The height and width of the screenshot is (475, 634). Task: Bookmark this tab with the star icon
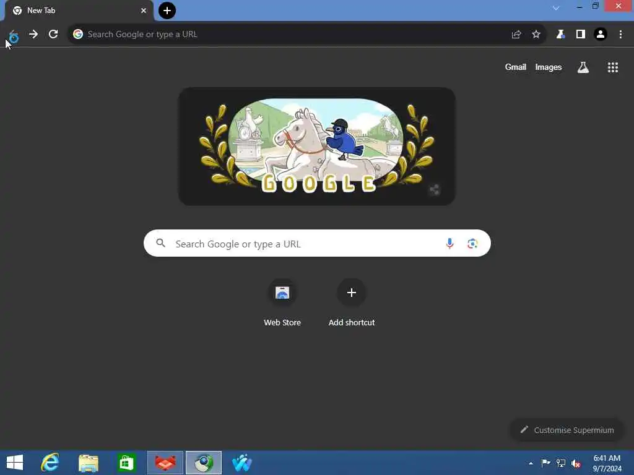pos(536,35)
